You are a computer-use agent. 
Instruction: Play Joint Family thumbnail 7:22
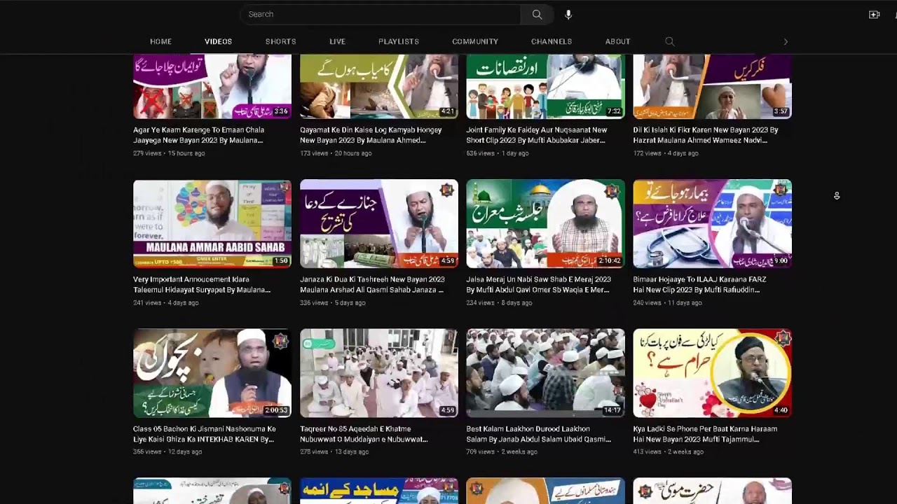coord(546,87)
